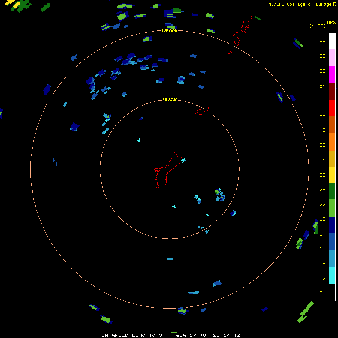Click the 17 JUN 25 date text
The height and width of the screenshot is (338, 338).
tap(205, 335)
